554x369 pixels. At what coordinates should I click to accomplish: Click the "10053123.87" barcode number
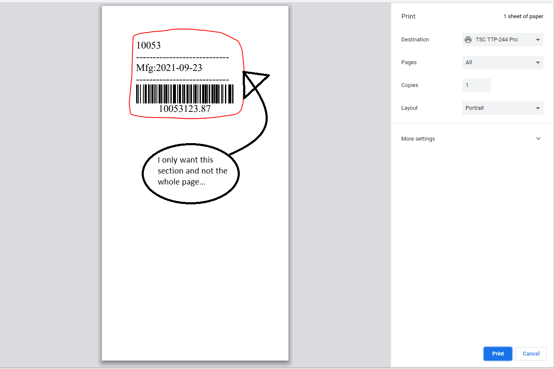(185, 109)
